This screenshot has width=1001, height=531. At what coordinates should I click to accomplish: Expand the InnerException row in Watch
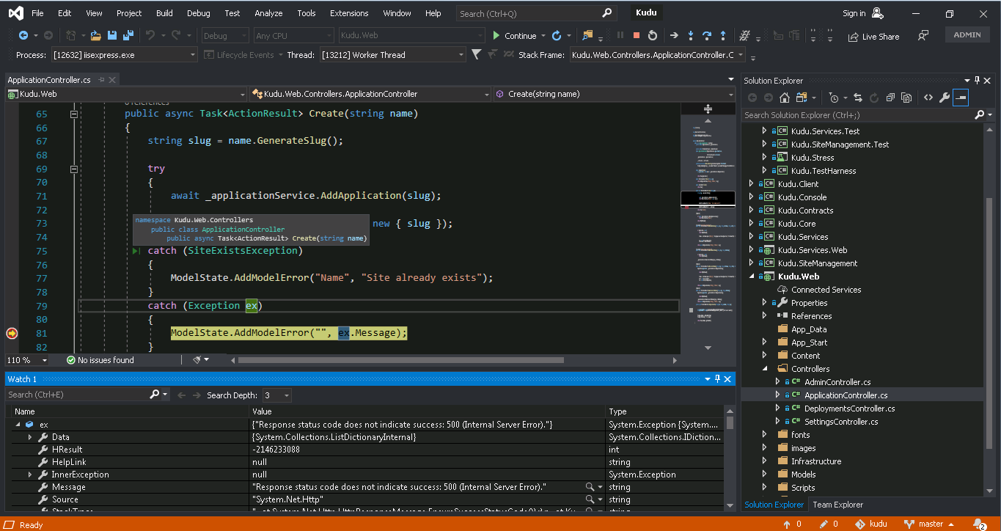pyautogui.click(x=30, y=475)
